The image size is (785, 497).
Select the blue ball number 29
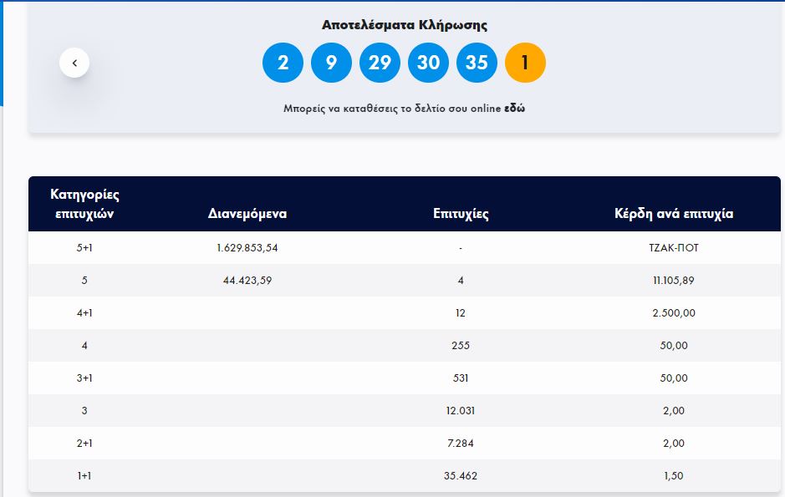tap(380, 63)
